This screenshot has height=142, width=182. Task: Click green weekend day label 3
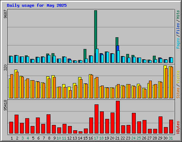point(22,138)
